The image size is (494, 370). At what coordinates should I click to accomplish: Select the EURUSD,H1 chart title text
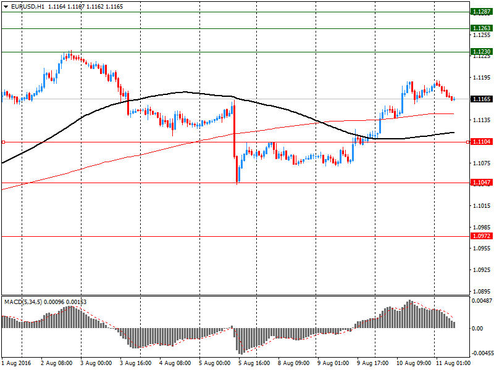pyautogui.click(x=27, y=7)
